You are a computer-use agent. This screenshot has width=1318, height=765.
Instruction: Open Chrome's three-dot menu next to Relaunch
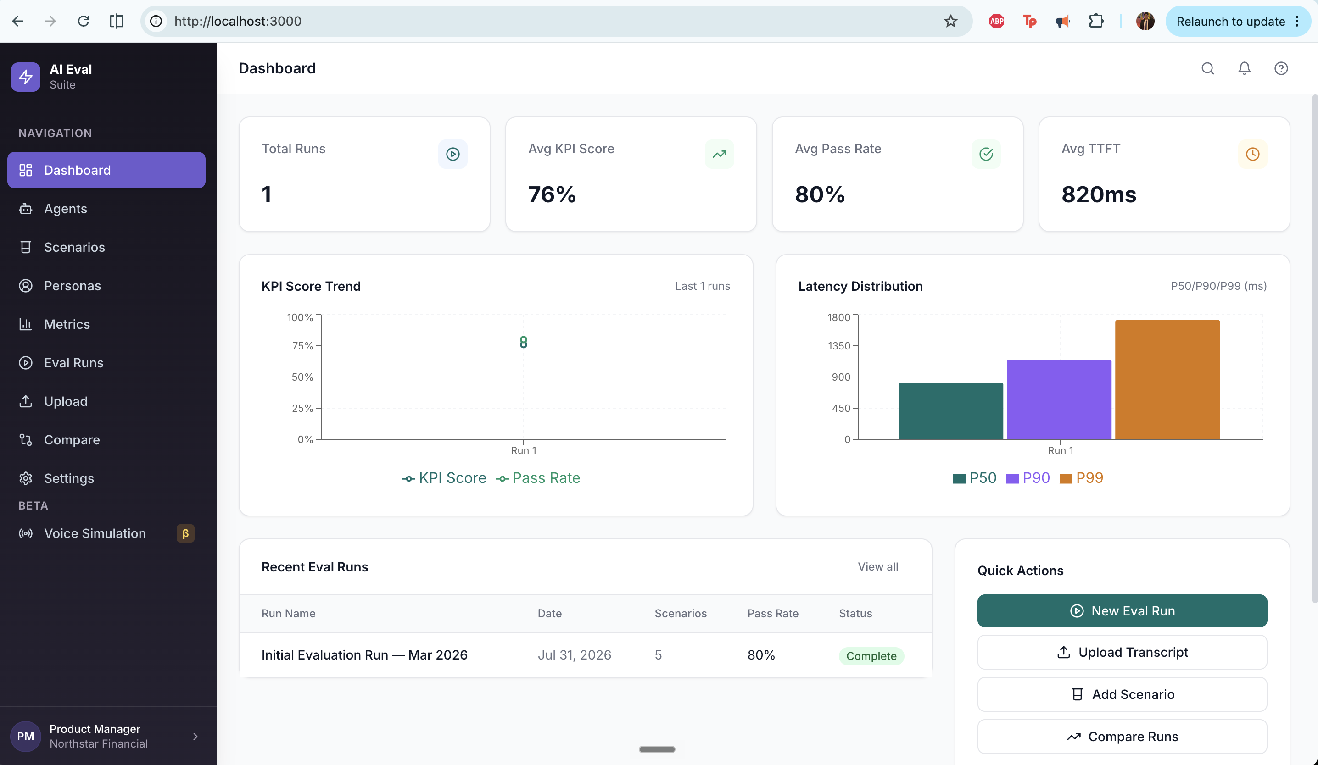pyautogui.click(x=1296, y=22)
